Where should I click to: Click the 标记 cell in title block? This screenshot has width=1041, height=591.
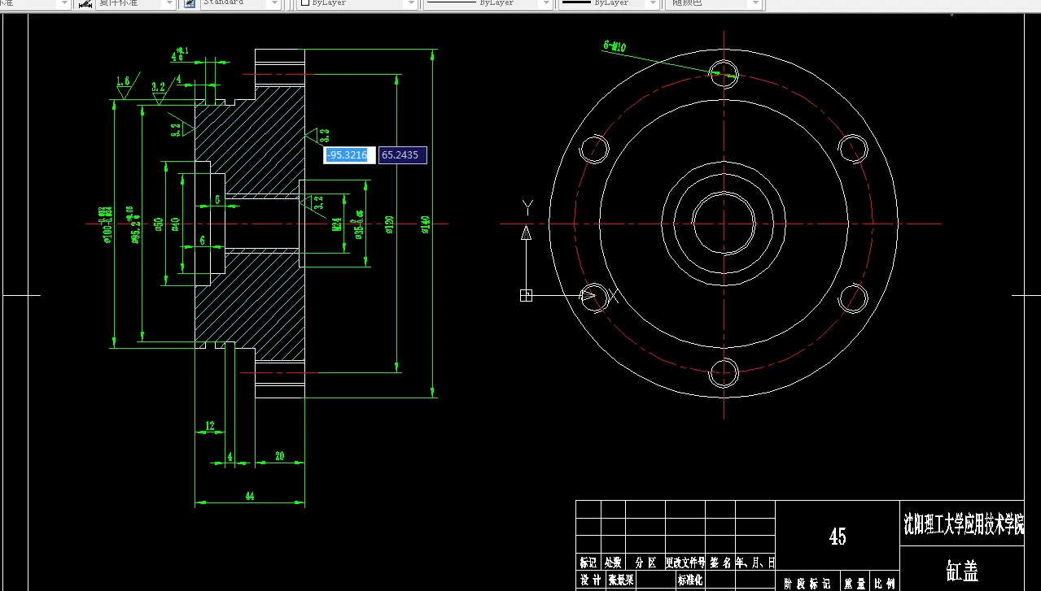click(x=588, y=562)
